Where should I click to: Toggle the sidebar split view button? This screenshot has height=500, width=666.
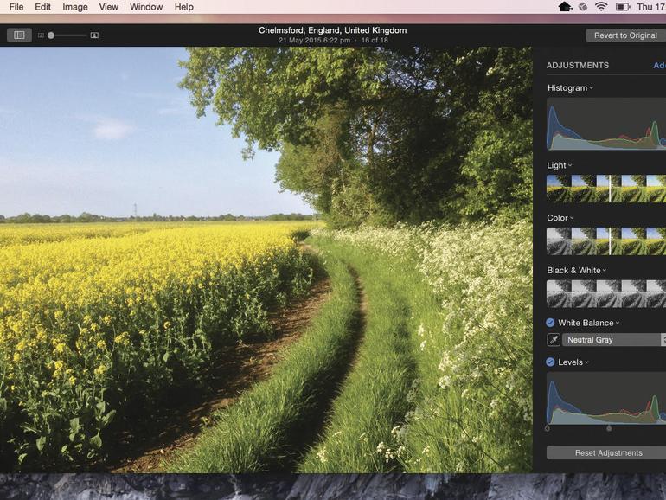pos(19,35)
